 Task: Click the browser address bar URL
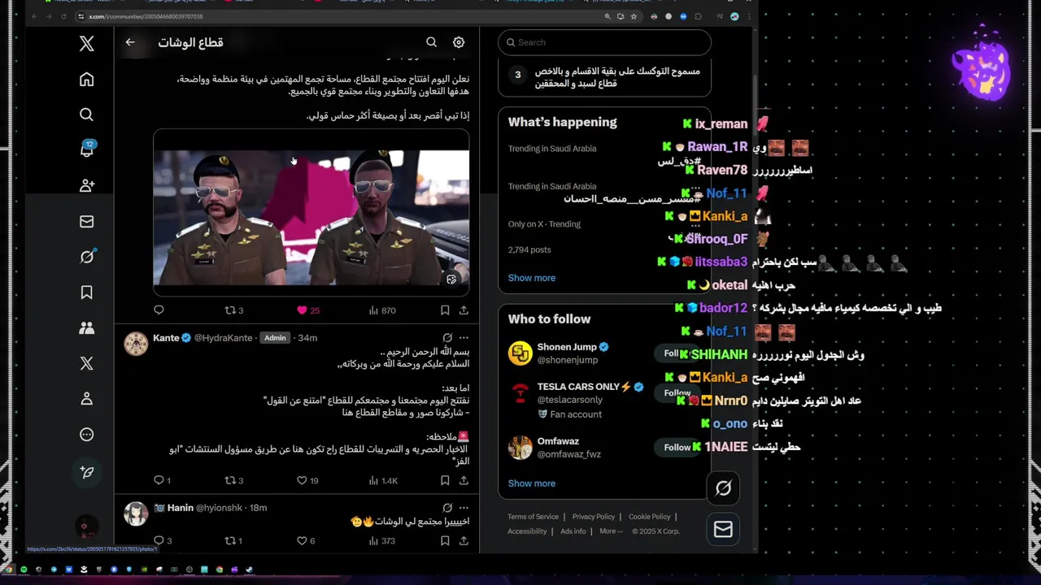click(x=145, y=16)
